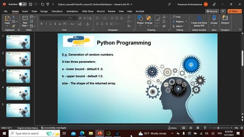Click Accessibility: Investigate in status bar
Image resolution: width=244 pixels, height=137 pixels.
pyautogui.click(x=54, y=128)
